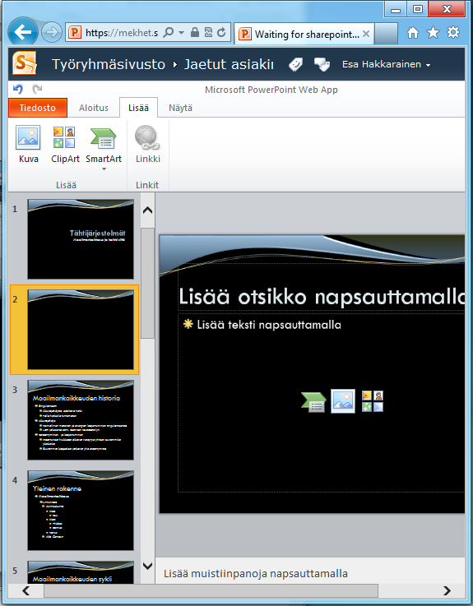The image size is (473, 606).
Task: Expand the SmartArt dropdown arrow
Action: pos(104,169)
